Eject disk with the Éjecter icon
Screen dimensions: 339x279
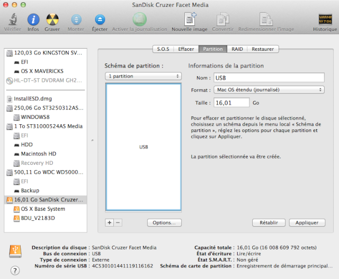tap(100, 20)
